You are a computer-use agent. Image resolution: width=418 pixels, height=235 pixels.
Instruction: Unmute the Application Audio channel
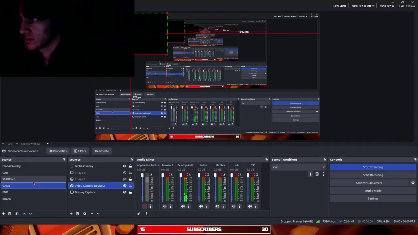tap(144, 206)
